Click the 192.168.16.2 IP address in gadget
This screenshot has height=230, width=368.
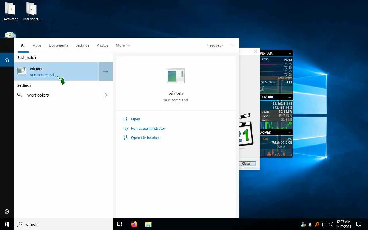(282, 108)
